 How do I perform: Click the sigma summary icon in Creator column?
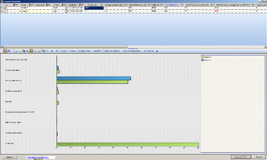tap(63, 5)
